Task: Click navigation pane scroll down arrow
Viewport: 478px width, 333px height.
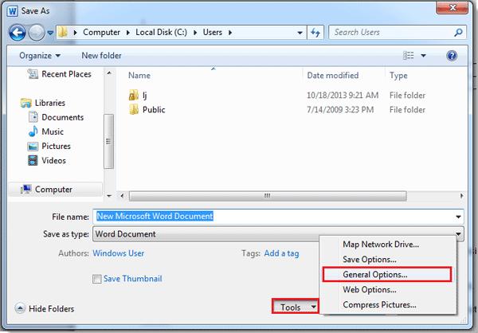Action: [x=109, y=196]
